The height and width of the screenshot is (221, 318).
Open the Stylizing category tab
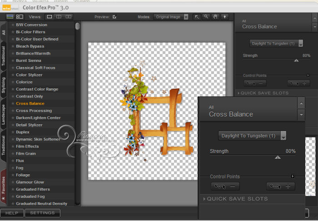pos(4,85)
